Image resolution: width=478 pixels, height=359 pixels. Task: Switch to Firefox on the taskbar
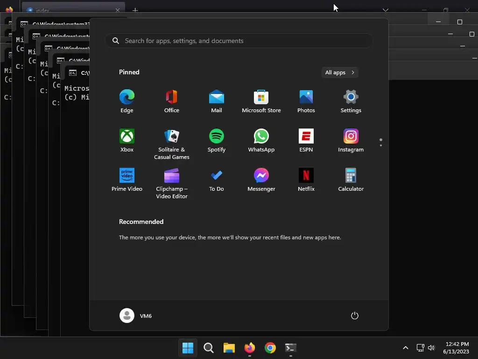pyautogui.click(x=250, y=348)
